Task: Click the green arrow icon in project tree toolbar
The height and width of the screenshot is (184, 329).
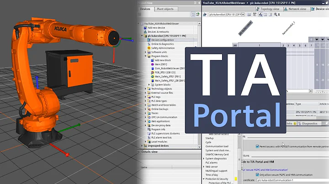Action: [198, 14]
